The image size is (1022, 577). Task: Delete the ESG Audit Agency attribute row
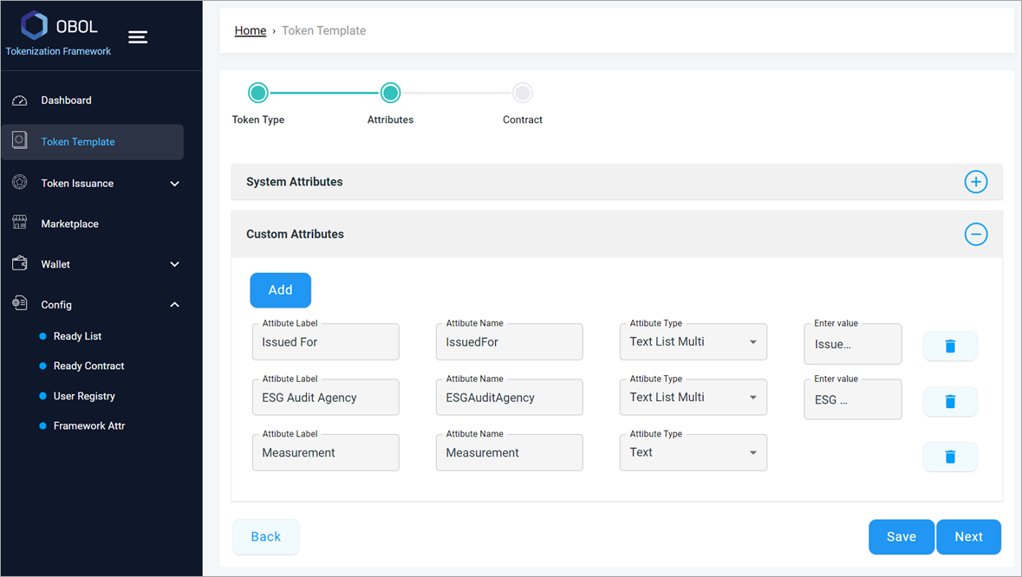pos(950,401)
